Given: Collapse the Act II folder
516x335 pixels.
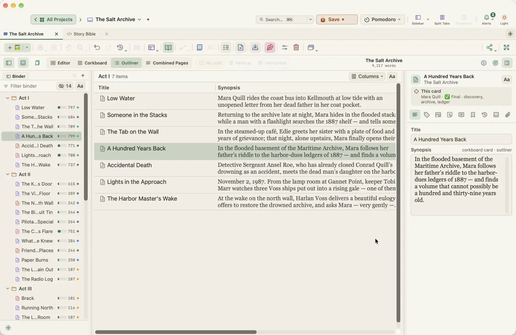Looking at the screenshot, I should (8, 175).
